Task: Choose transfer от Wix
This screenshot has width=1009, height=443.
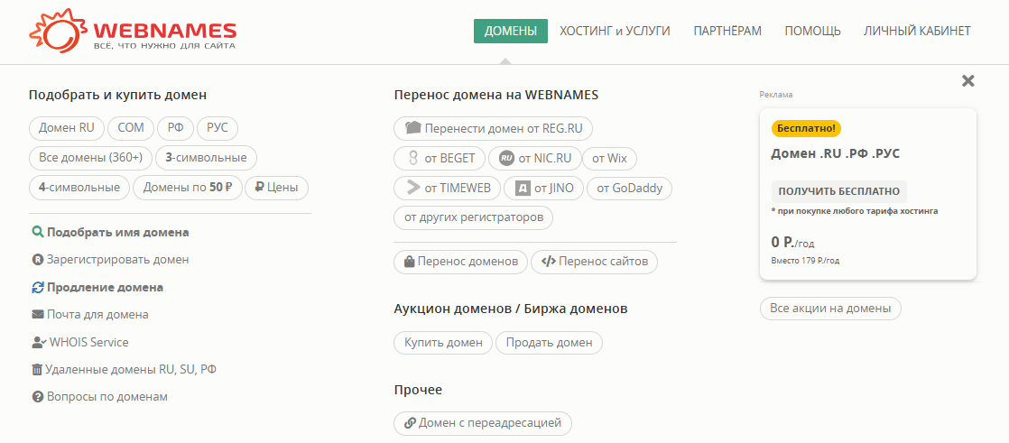Action: 609,158
